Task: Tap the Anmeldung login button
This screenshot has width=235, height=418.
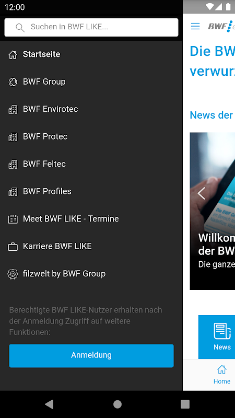Action: coord(91,355)
